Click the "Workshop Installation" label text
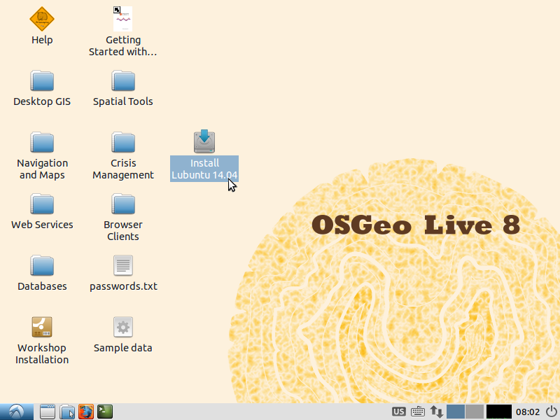Image resolution: width=560 pixels, height=420 pixels. click(42, 353)
